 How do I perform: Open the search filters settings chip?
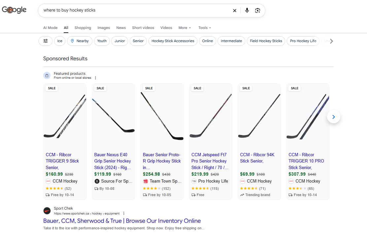click(x=46, y=41)
